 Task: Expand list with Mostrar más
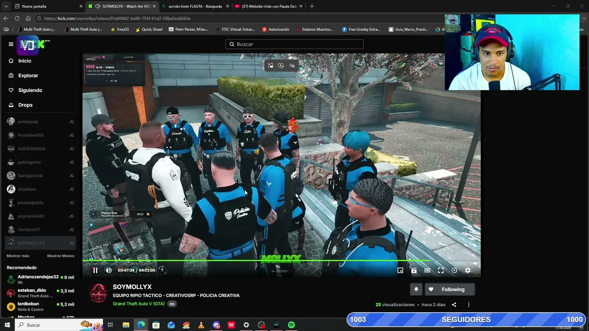18,256
